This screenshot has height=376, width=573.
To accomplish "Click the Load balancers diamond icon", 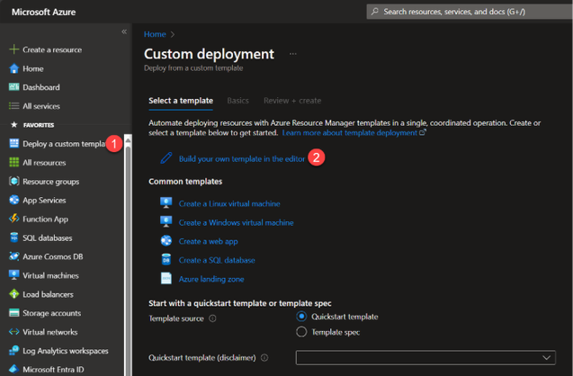I will pos(13,294).
